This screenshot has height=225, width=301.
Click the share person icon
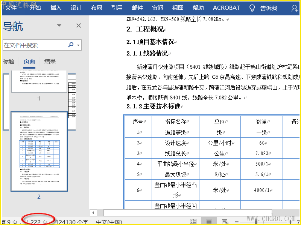click(x=295, y=8)
